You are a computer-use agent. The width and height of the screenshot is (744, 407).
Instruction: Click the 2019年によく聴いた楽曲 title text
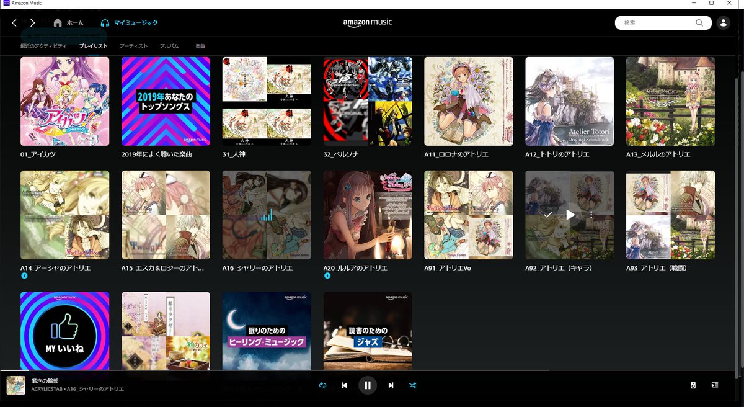(157, 154)
